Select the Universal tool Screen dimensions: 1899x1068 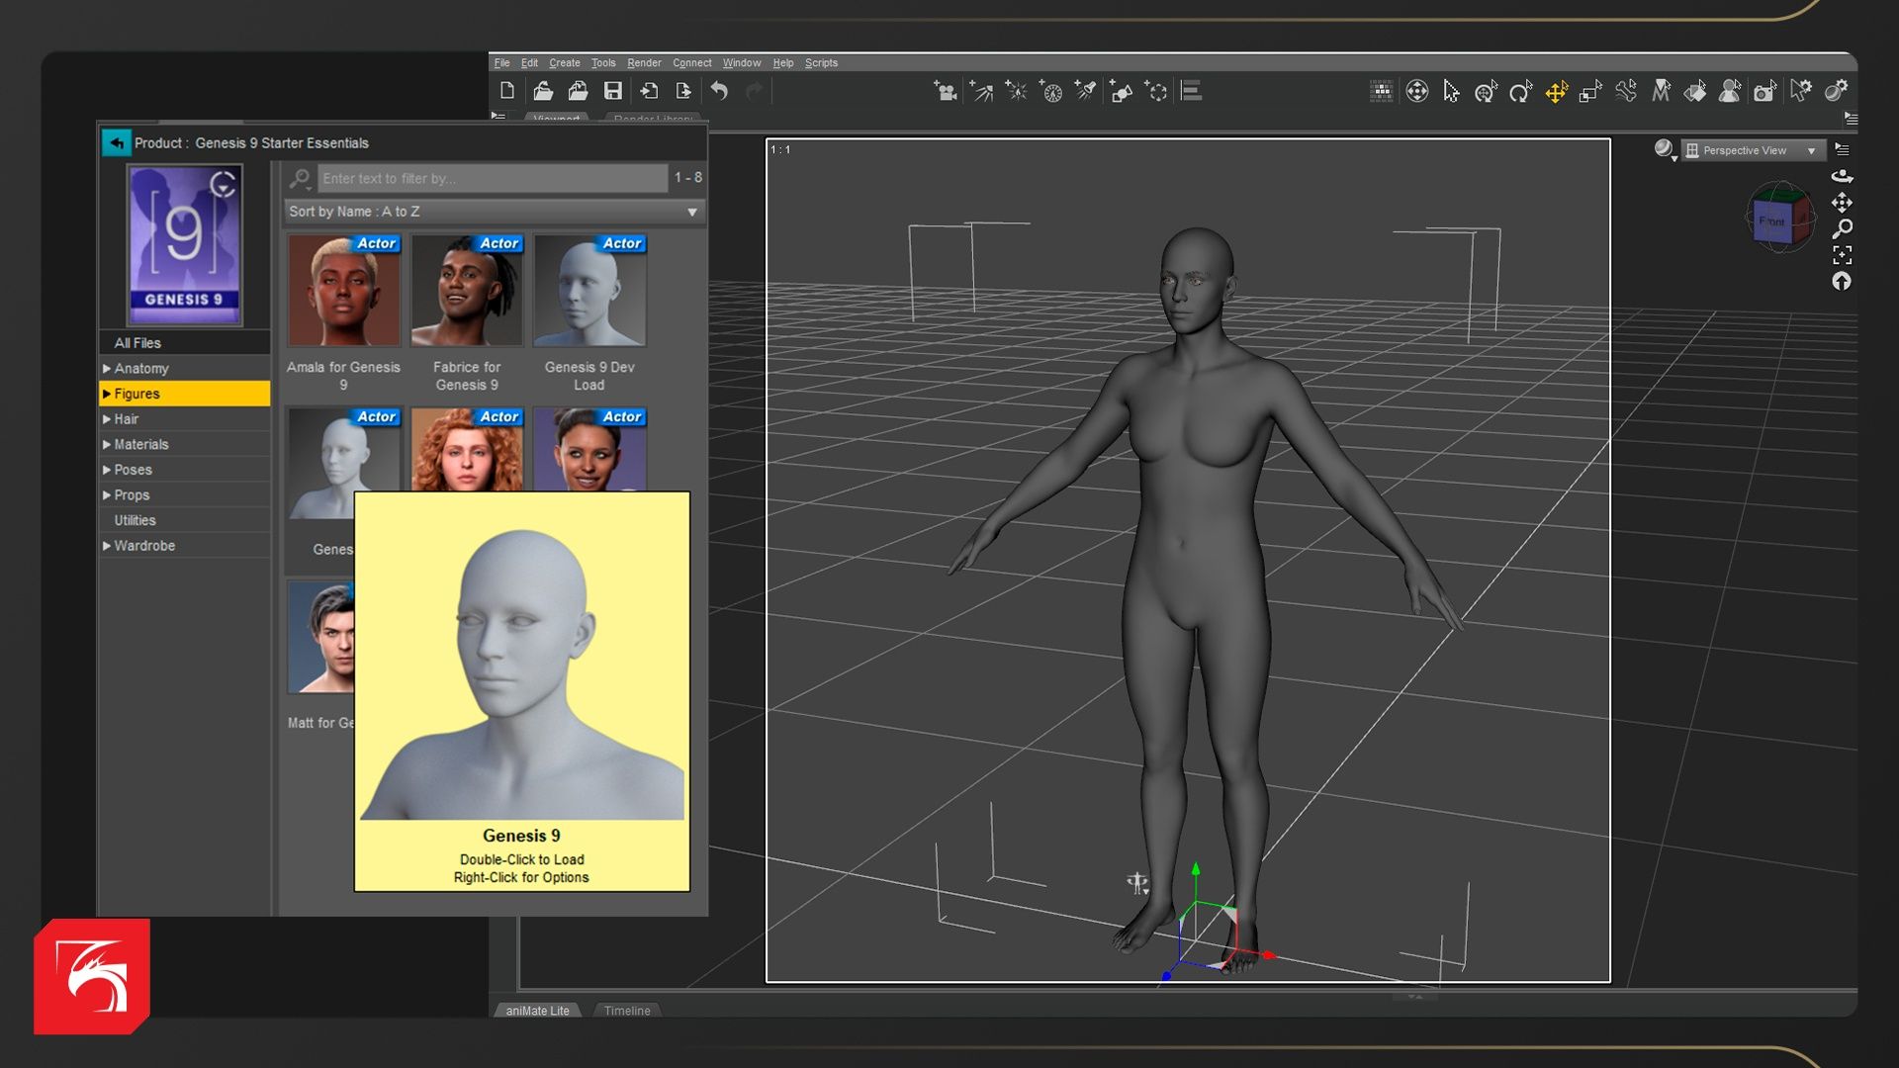pyautogui.click(x=1487, y=91)
